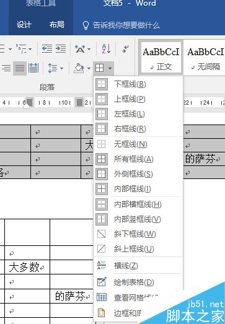Click the first-line indent marker on ruler
Image resolution: width=225 pixels, height=324 pixels.
[x=26, y=107]
